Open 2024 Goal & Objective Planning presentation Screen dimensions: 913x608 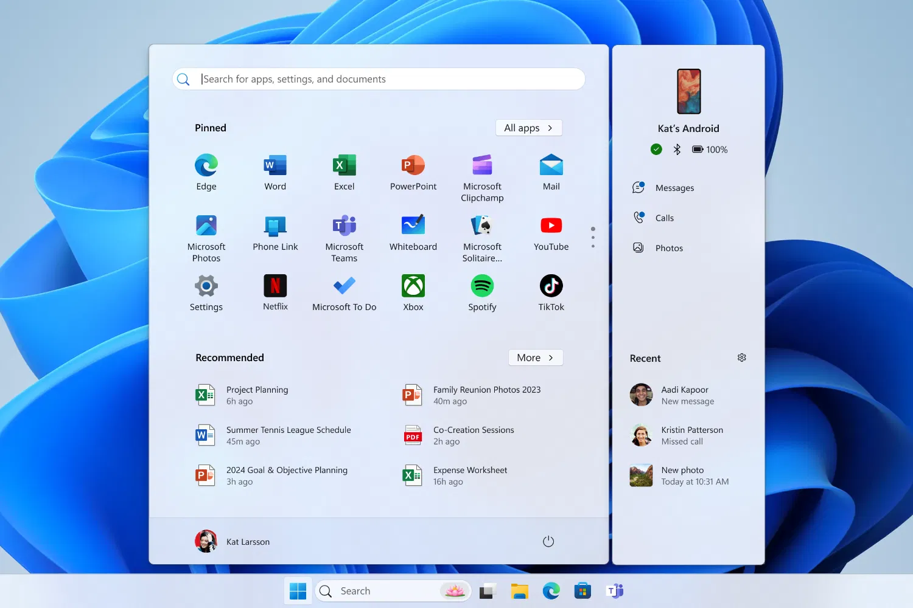click(x=271, y=475)
